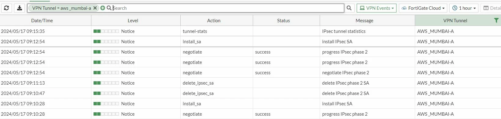Screen dimensions: 501x119
Task: Open the 1 hour time range dropdown
Action: pyautogui.click(x=464, y=8)
